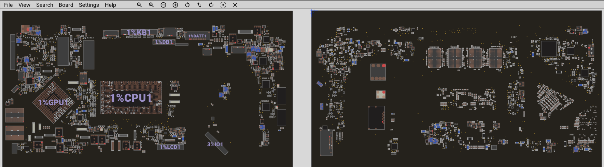Screen dimensions: 604x167
Task: Select the CPU1 component on the board
Action: (x=131, y=98)
